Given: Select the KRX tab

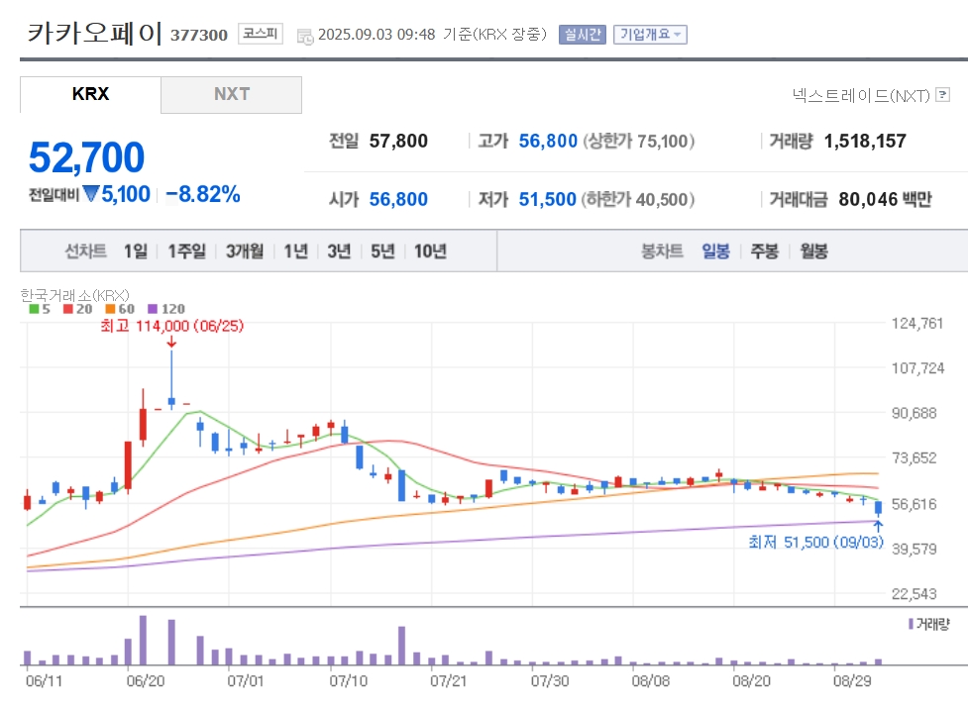Looking at the screenshot, I should pyautogui.click(x=90, y=94).
